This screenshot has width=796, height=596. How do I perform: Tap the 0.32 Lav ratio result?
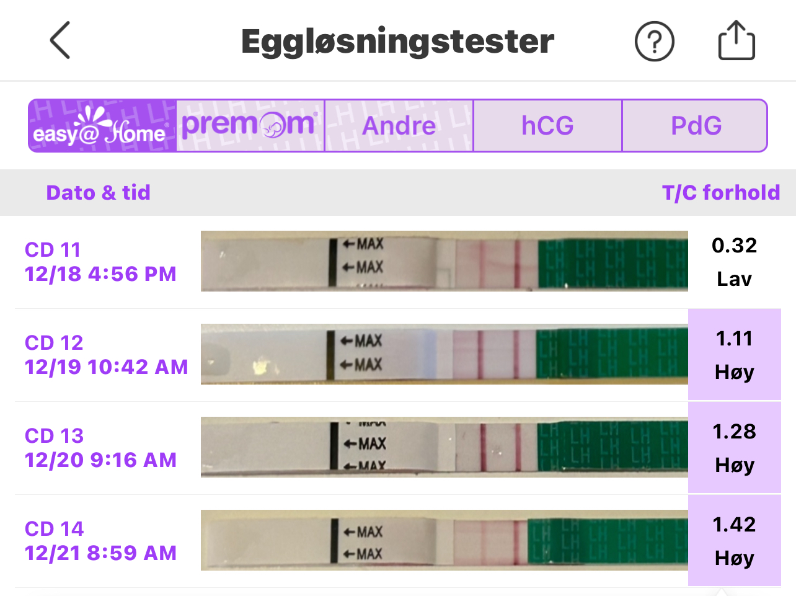(x=734, y=262)
